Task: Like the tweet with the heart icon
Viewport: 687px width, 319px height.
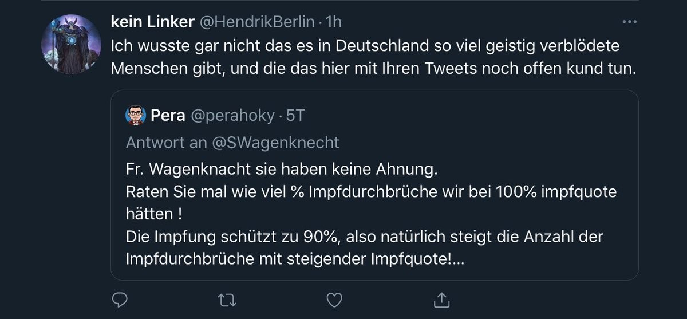Action: pos(335,299)
